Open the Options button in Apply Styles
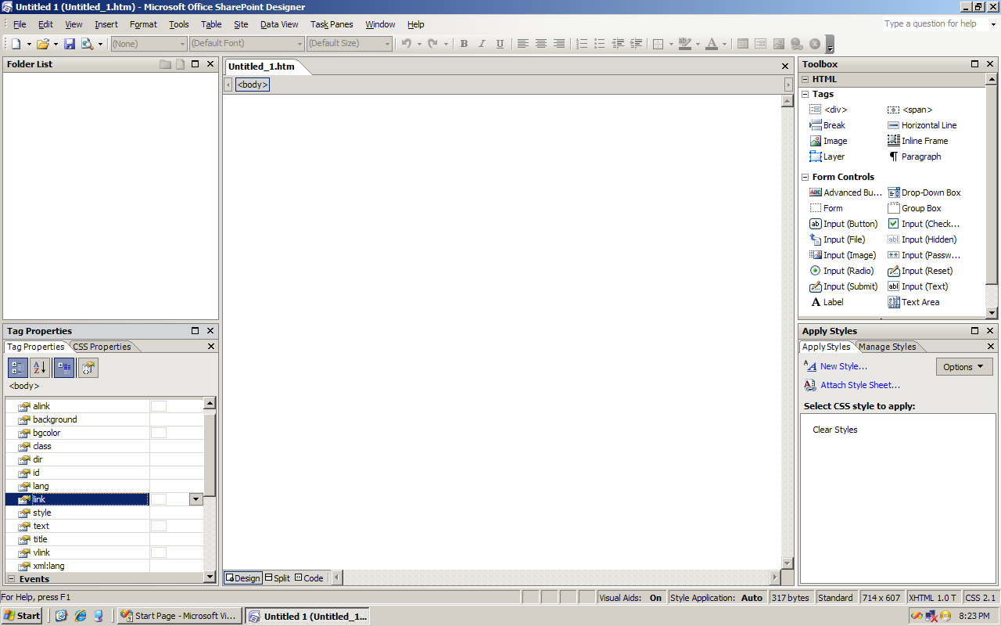This screenshot has width=1001, height=626. tap(964, 367)
